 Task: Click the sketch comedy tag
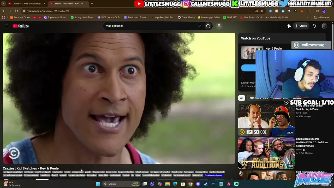point(142,172)
